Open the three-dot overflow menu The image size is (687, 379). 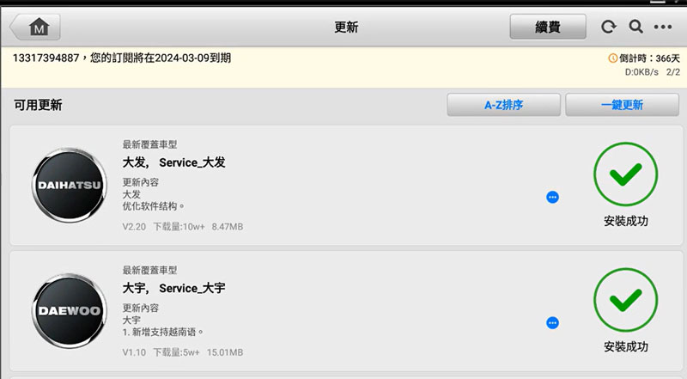[x=662, y=28]
